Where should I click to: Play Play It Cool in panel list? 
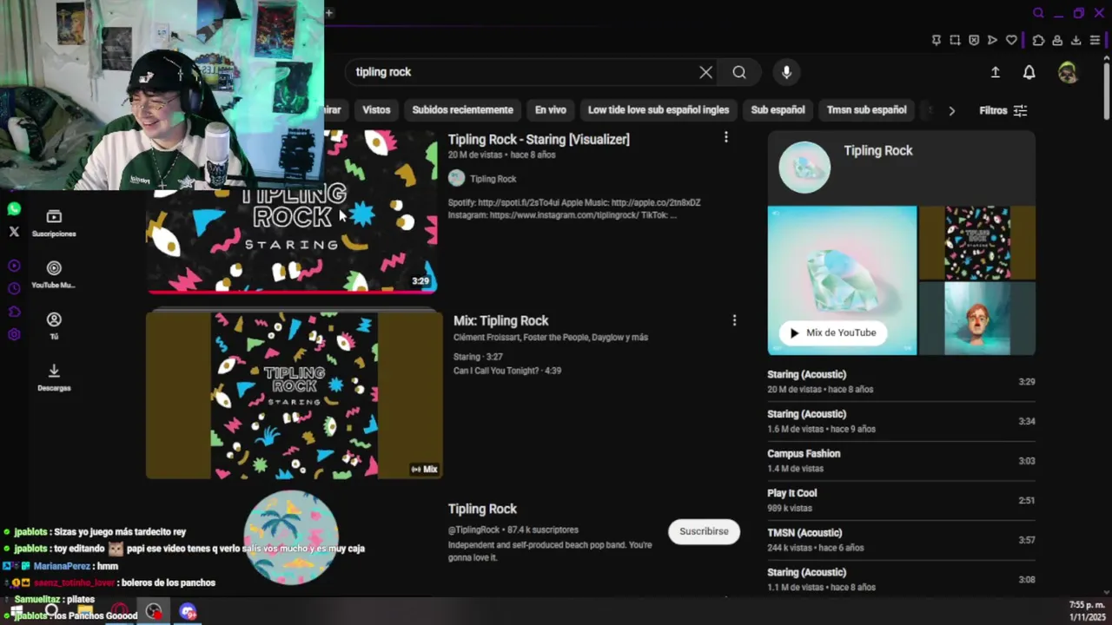click(x=901, y=500)
